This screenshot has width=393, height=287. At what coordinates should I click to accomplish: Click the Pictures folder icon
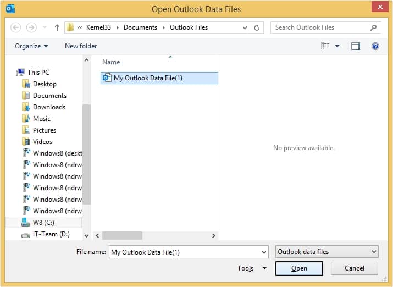[x=26, y=130]
